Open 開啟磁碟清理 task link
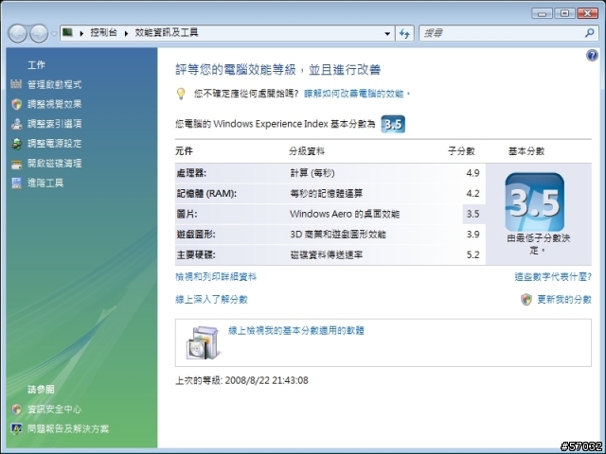Screen dimensions: 606x454 tap(55, 164)
